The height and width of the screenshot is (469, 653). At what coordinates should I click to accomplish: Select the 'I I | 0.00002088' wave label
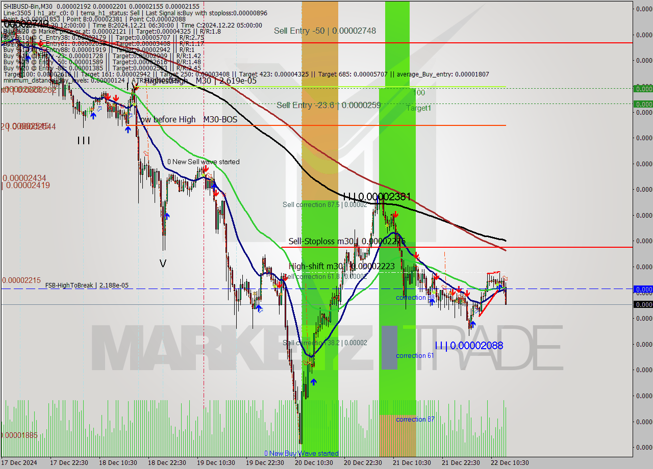pyautogui.click(x=469, y=346)
